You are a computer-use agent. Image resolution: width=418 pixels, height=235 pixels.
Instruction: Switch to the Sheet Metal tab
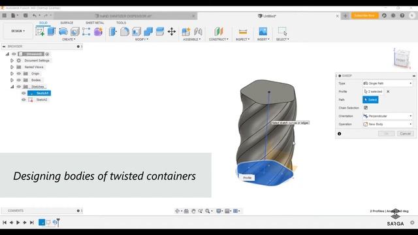pos(95,23)
